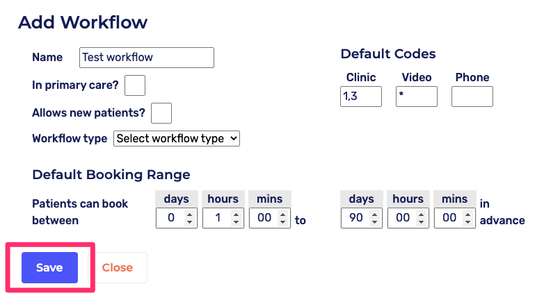544x293 pixels.
Task: Click the Close button
Action: click(x=117, y=267)
